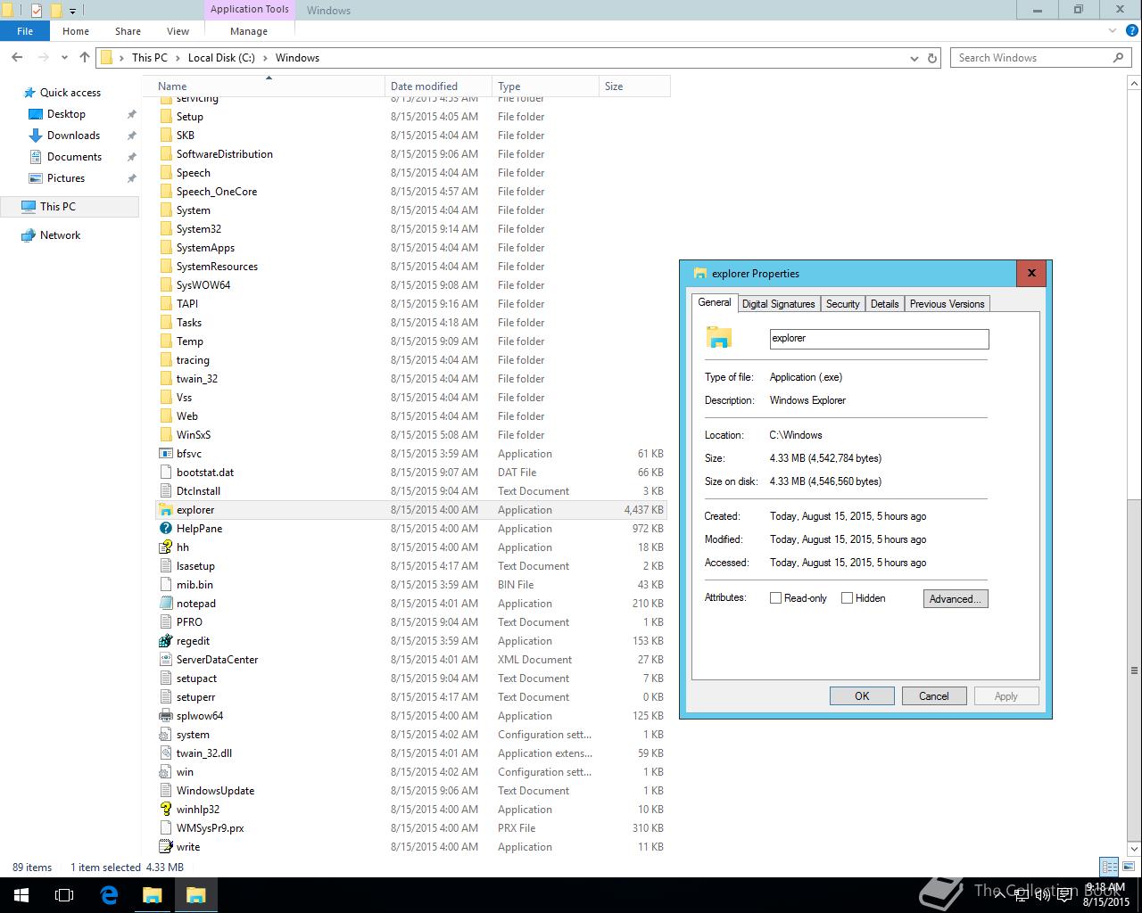The image size is (1142, 913).
Task: Sort by the Date modified column
Action: (x=438, y=86)
